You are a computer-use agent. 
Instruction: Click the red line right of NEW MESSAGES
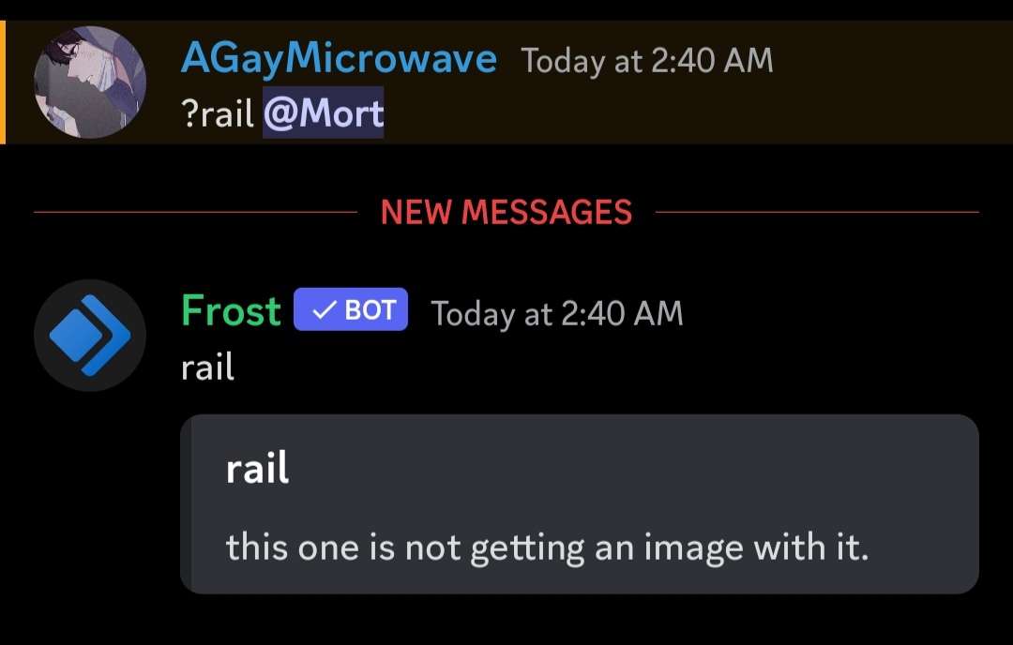pos(817,212)
